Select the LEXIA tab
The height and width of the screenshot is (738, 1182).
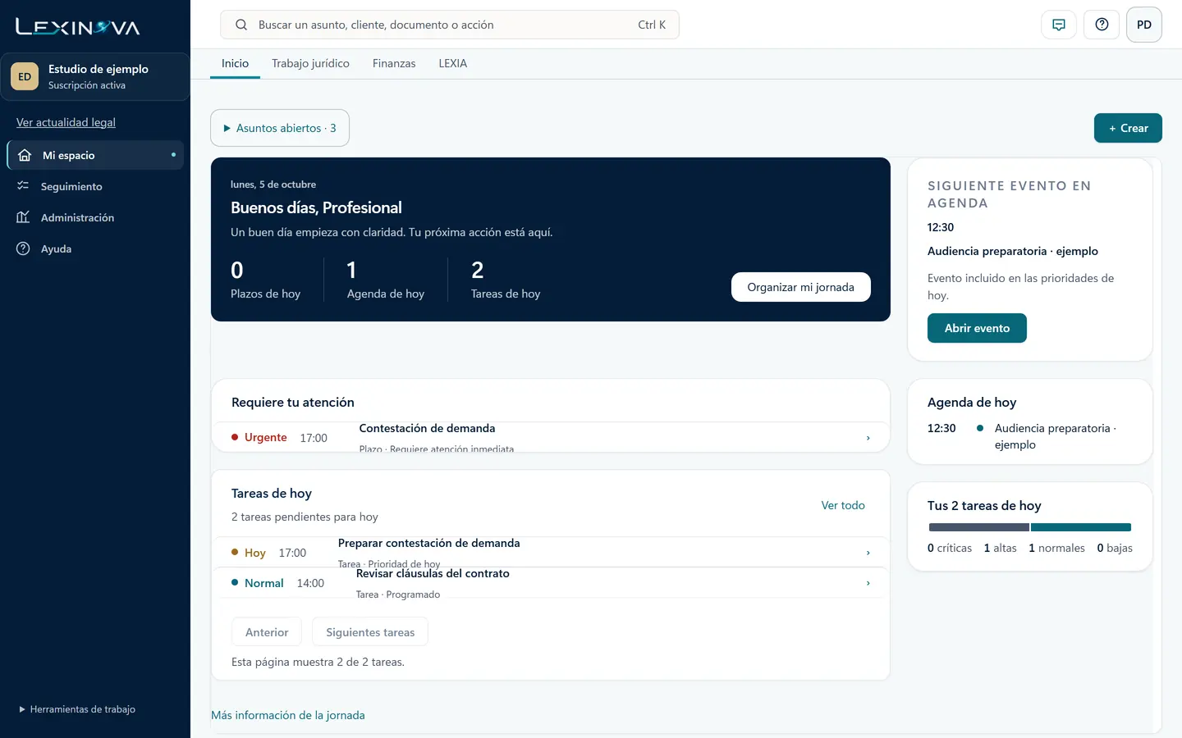(x=452, y=63)
